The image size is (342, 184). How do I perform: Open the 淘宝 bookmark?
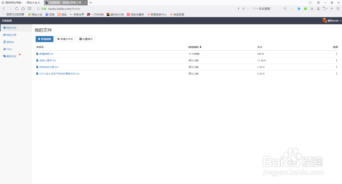[x=62, y=14]
